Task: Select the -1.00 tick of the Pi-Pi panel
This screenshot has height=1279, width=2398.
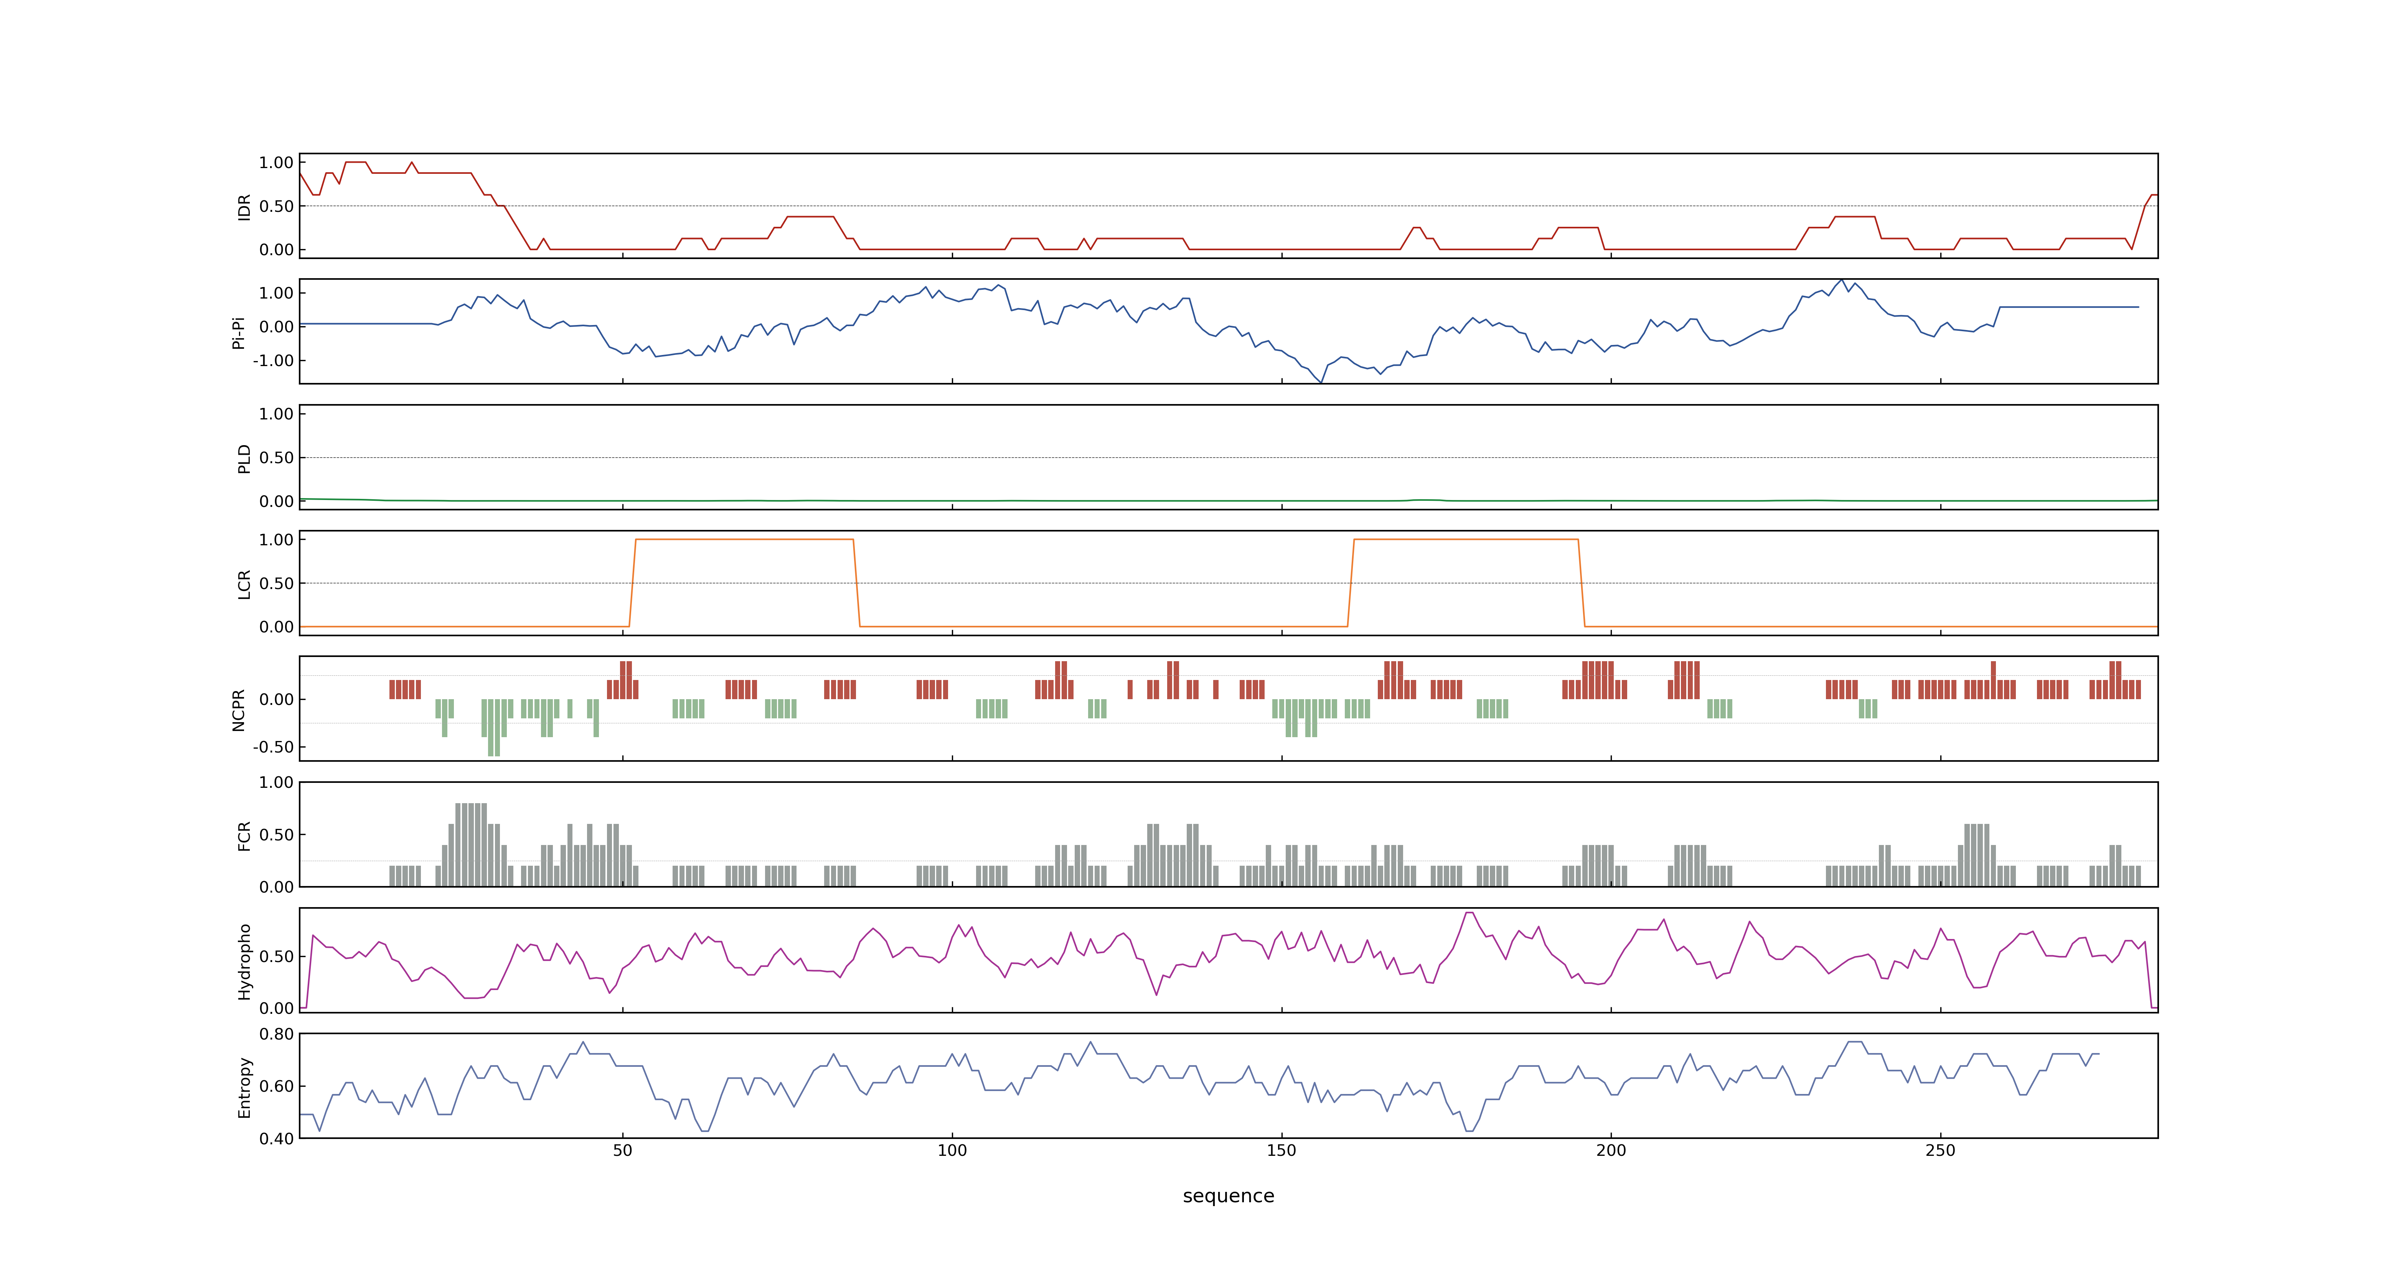Action: tap(273, 360)
